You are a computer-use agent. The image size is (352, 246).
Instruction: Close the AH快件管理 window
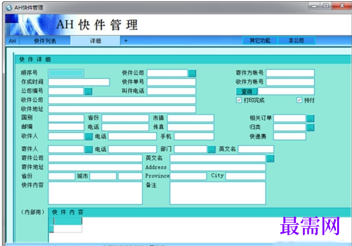pyautogui.click(x=342, y=6)
